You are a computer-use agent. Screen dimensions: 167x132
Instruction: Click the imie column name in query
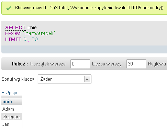coord(32,28)
